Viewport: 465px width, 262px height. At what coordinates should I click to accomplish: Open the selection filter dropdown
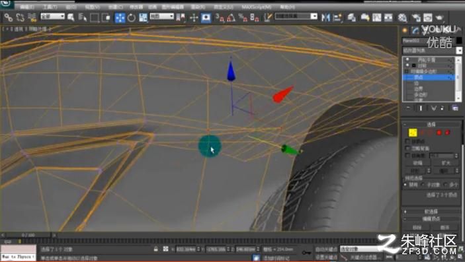52,16
